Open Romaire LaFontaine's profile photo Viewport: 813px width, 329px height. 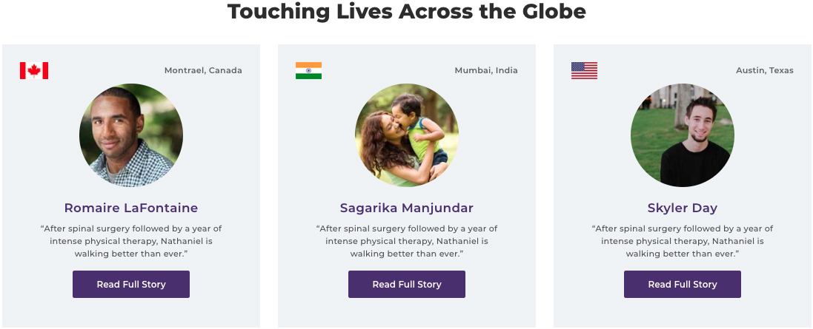(x=131, y=135)
